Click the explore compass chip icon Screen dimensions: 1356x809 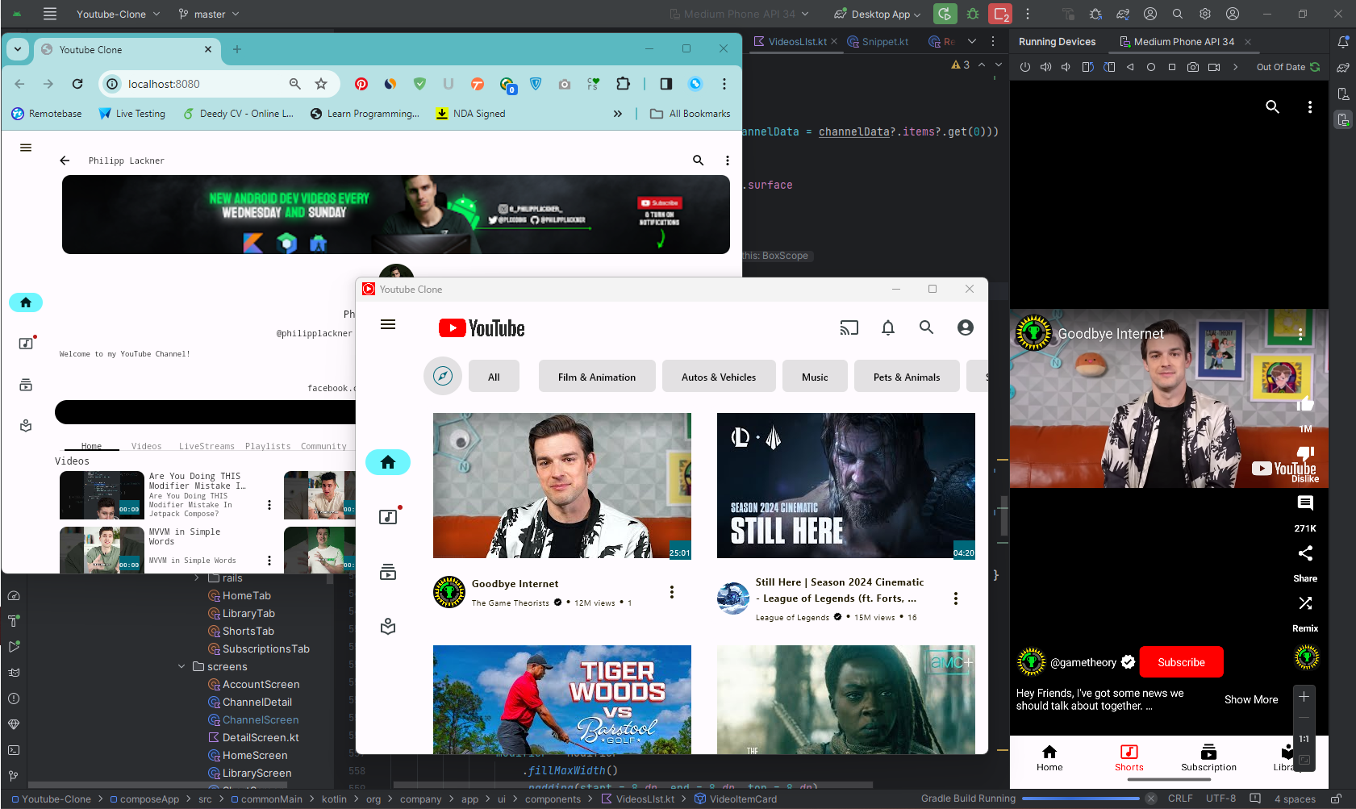(443, 377)
